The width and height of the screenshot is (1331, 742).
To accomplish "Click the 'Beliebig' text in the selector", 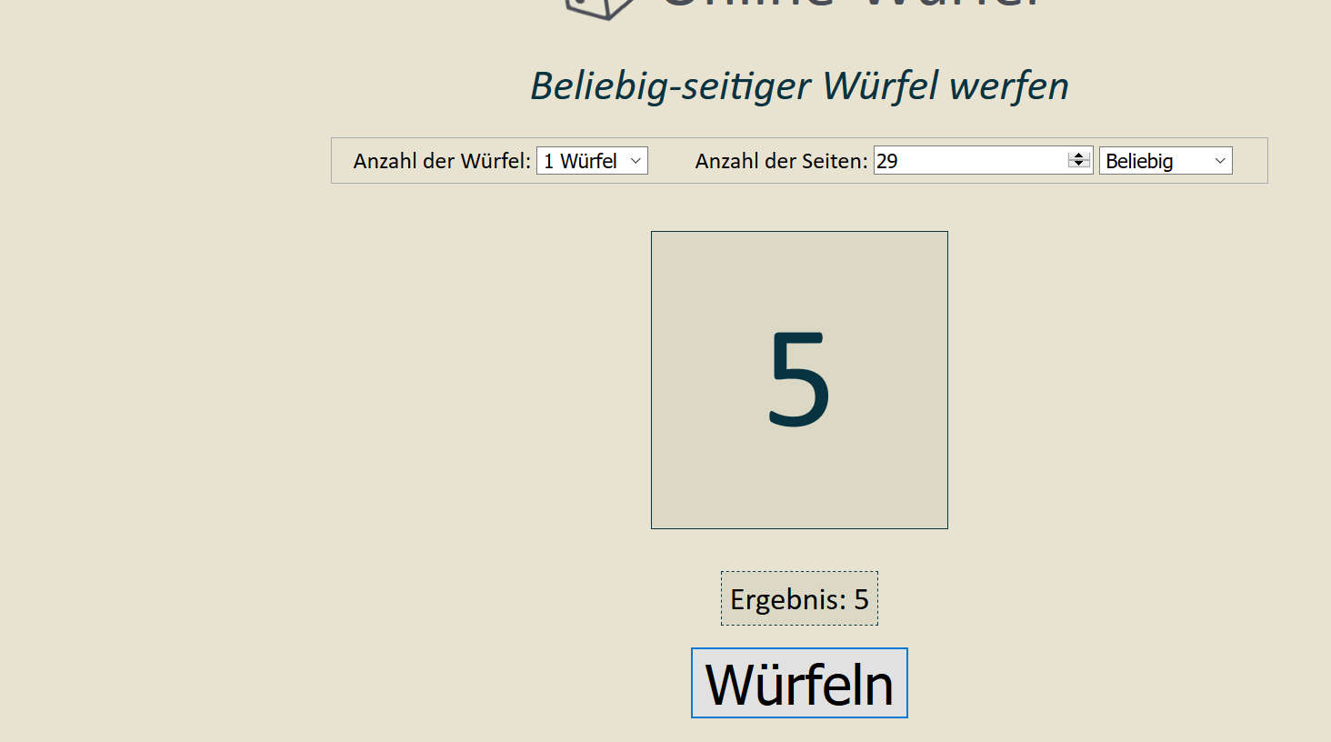I will coord(1139,161).
